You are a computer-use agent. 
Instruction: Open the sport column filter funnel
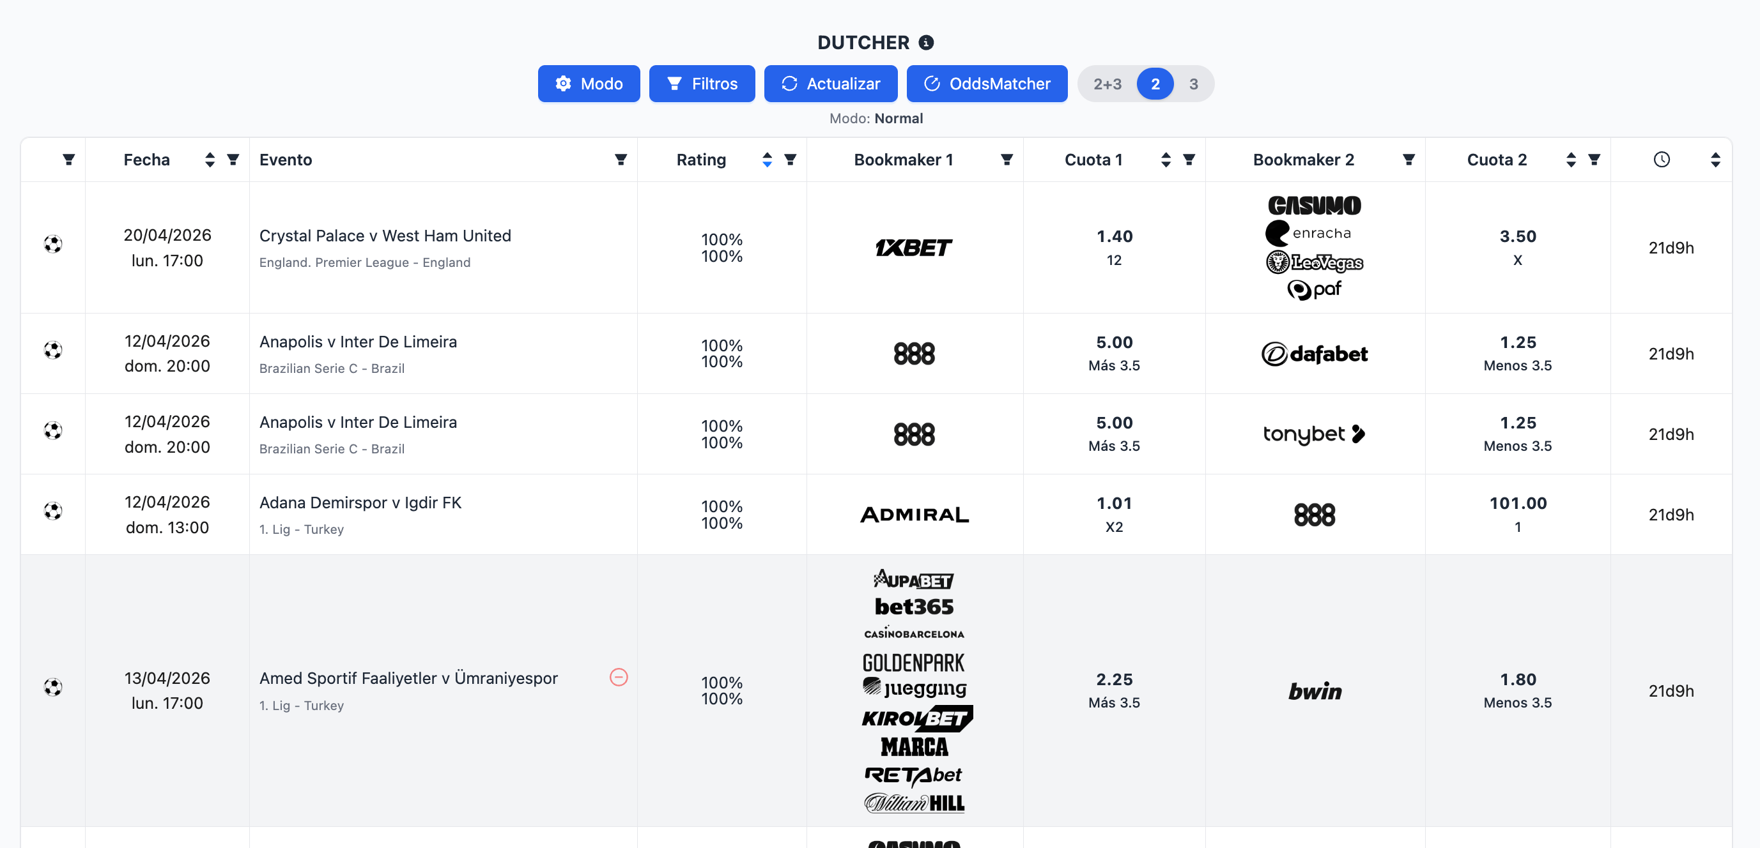68,159
